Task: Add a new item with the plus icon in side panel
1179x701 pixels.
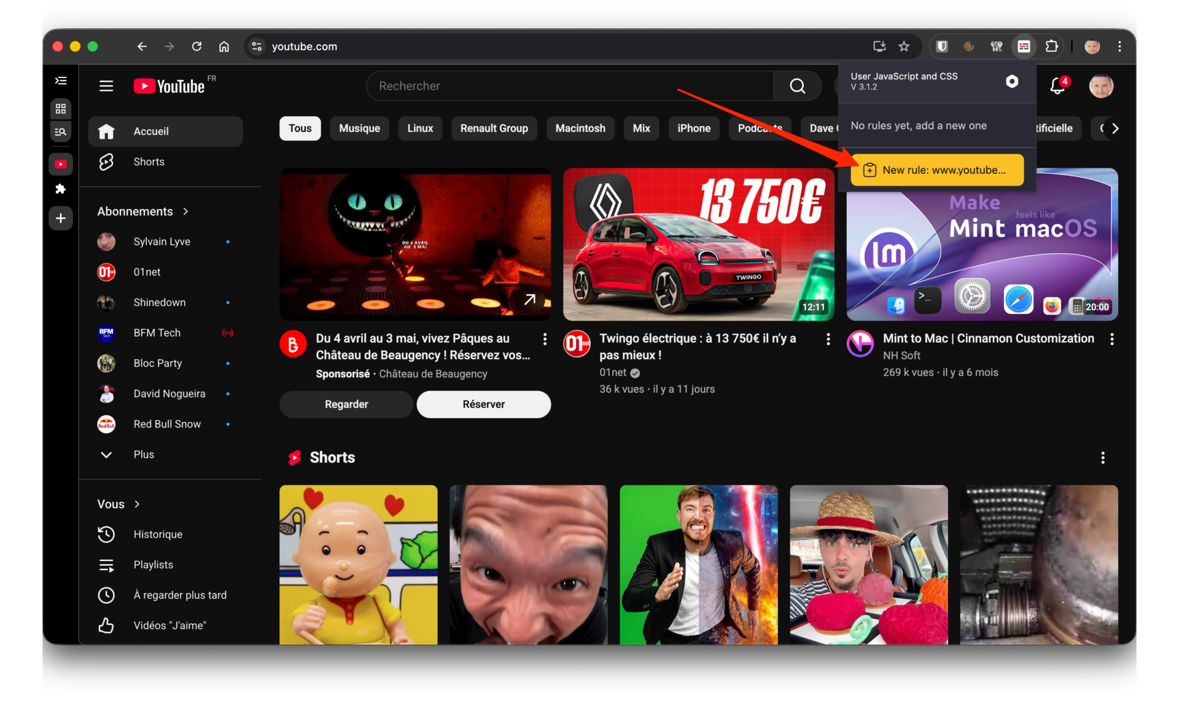Action: [61, 218]
